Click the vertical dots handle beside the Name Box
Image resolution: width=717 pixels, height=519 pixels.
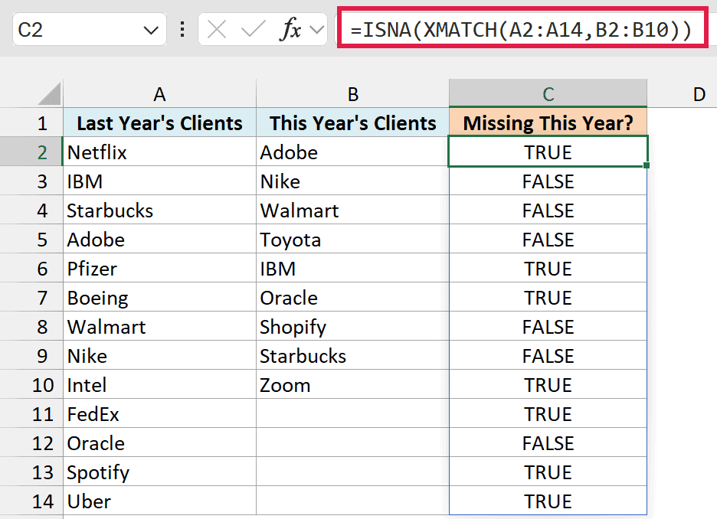point(182,30)
